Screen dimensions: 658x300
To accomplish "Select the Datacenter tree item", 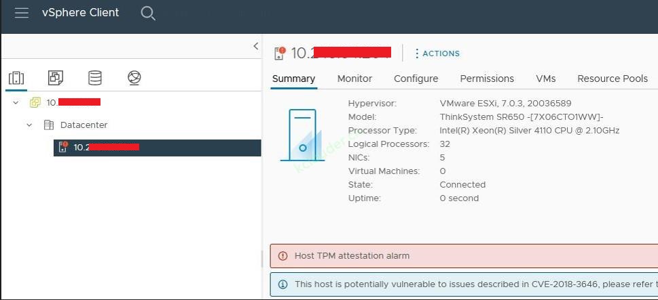I will [x=84, y=125].
